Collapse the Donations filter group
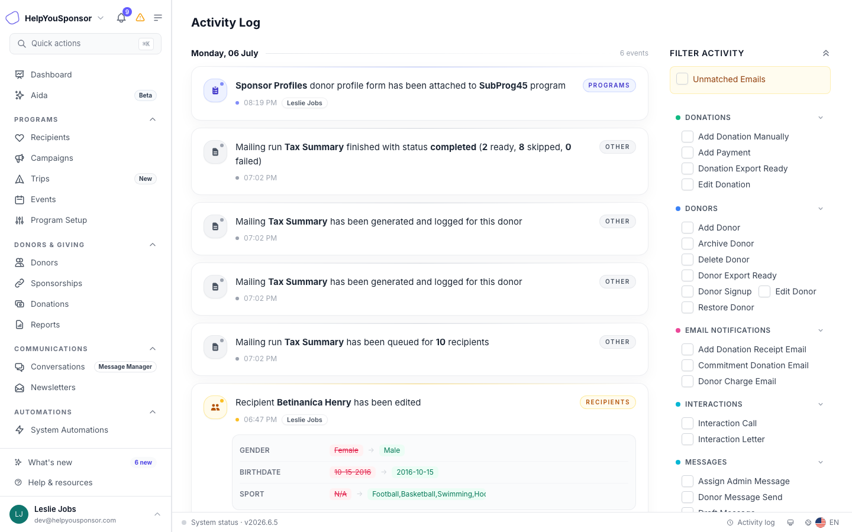 821,118
